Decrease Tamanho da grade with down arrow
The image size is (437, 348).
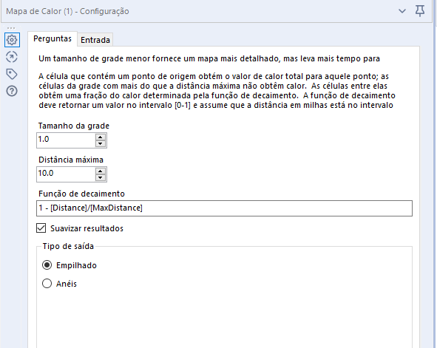pos(101,143)
